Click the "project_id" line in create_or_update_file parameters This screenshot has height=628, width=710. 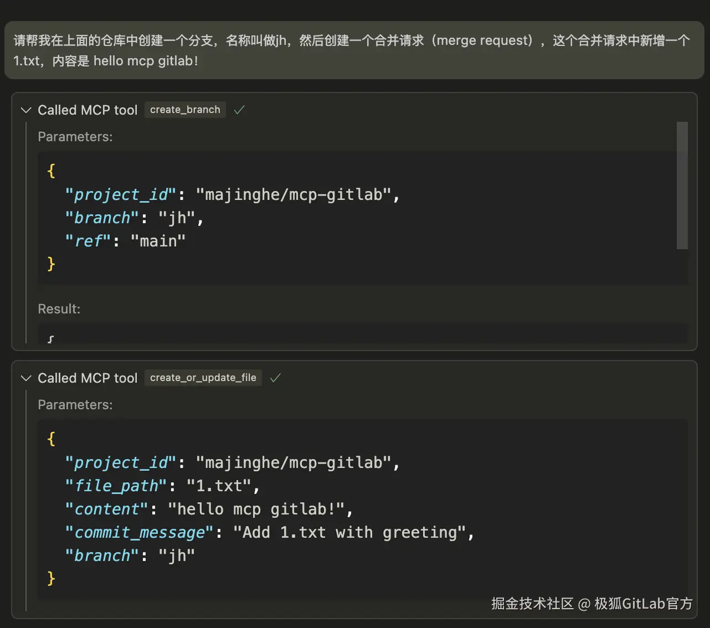233,463
